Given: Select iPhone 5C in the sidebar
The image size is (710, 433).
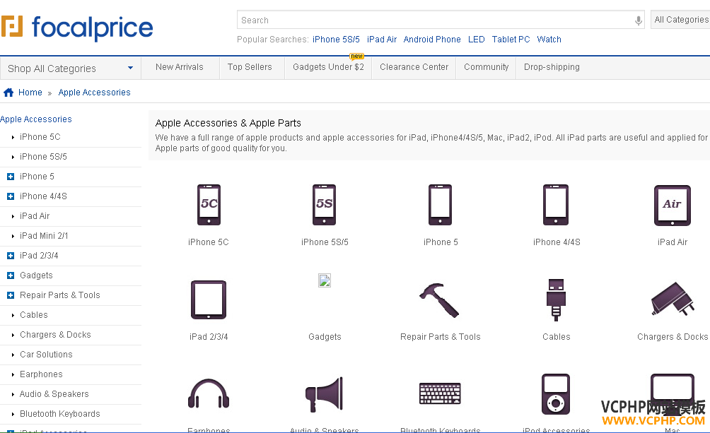Looking at the screenshot, I should 40,136.
